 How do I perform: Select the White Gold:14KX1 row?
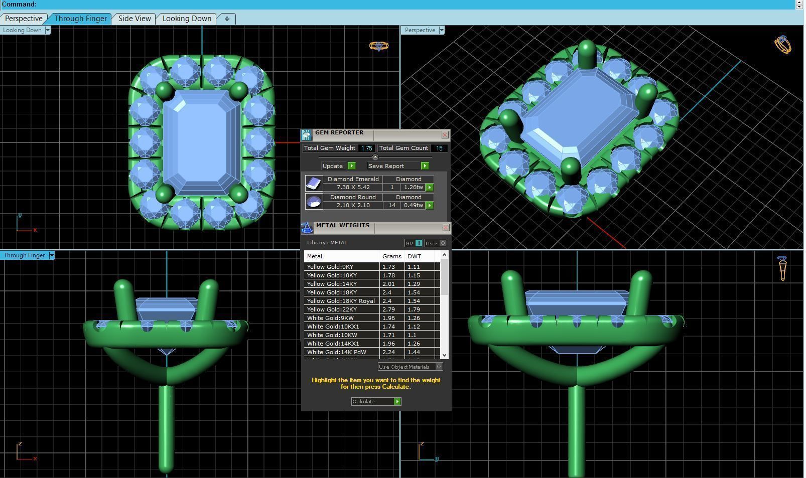click(x=372, y=344)
